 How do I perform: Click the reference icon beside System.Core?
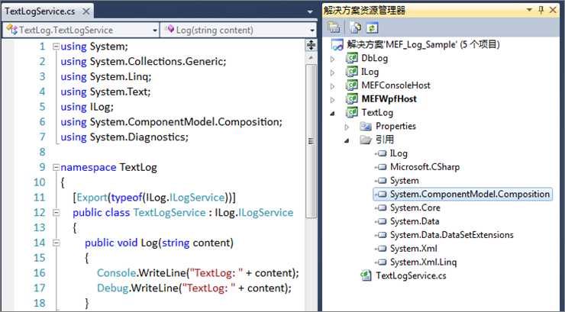(x=381, y=207)
